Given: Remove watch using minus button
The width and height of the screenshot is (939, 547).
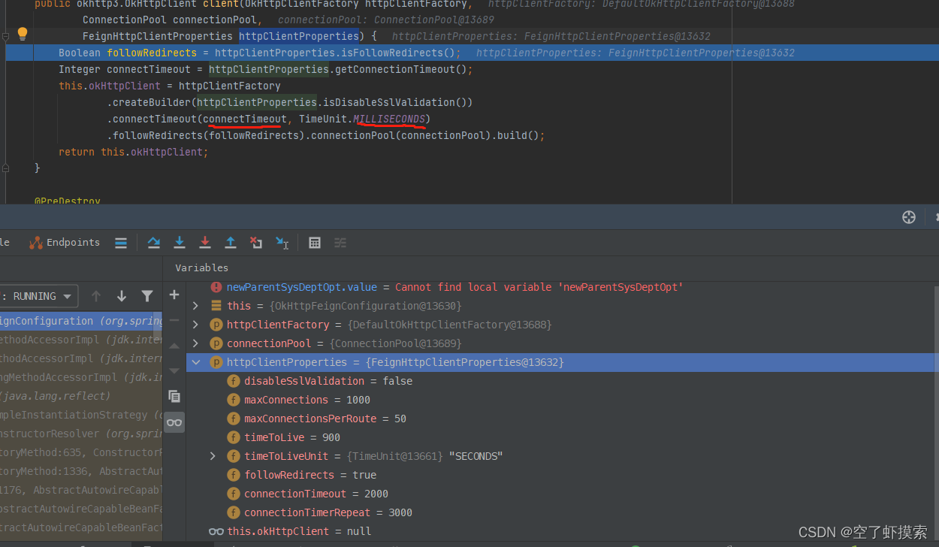Looking at the screenshot, I should pyautogui.click(x=174, y=321).
